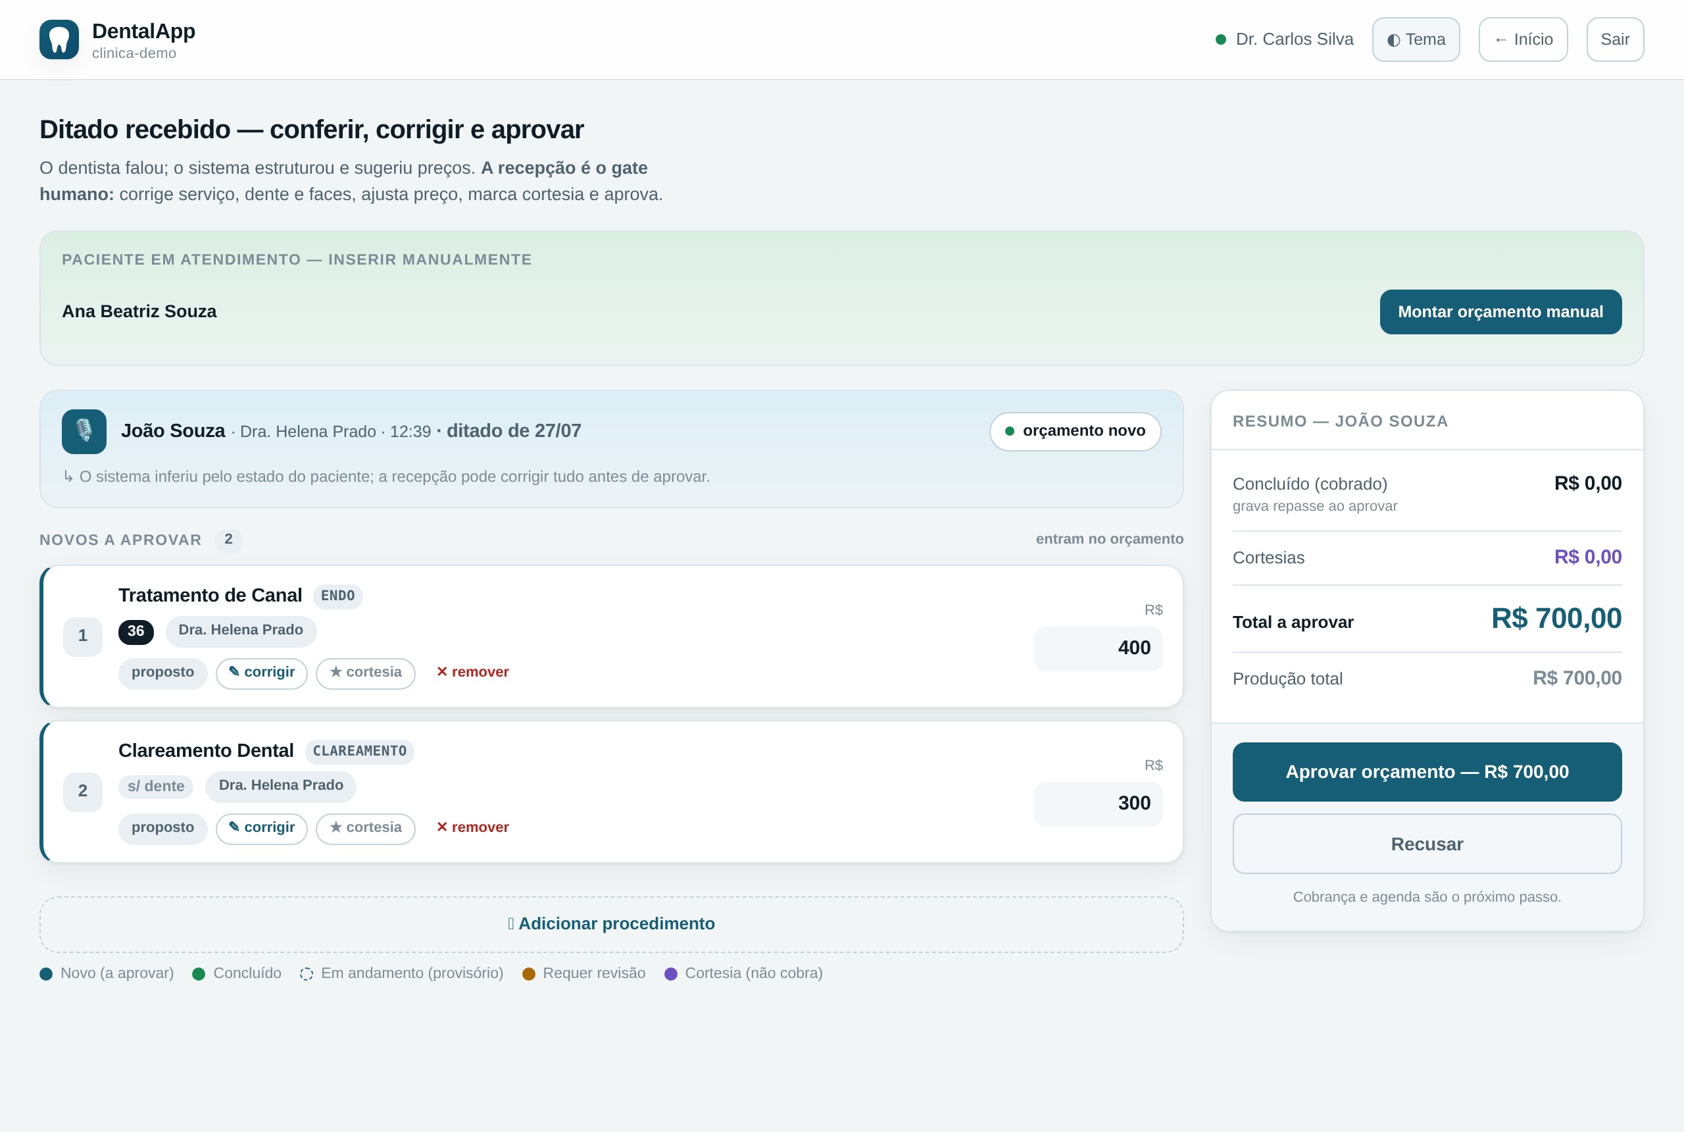This screenshot has height=1132, width=1684.
Task: Click the number 1 row index
Action: coord(83,636)
